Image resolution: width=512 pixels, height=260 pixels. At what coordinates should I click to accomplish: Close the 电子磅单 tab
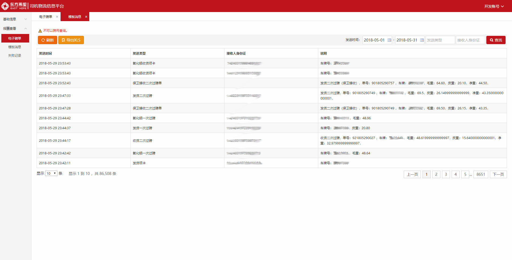point(57,17)
